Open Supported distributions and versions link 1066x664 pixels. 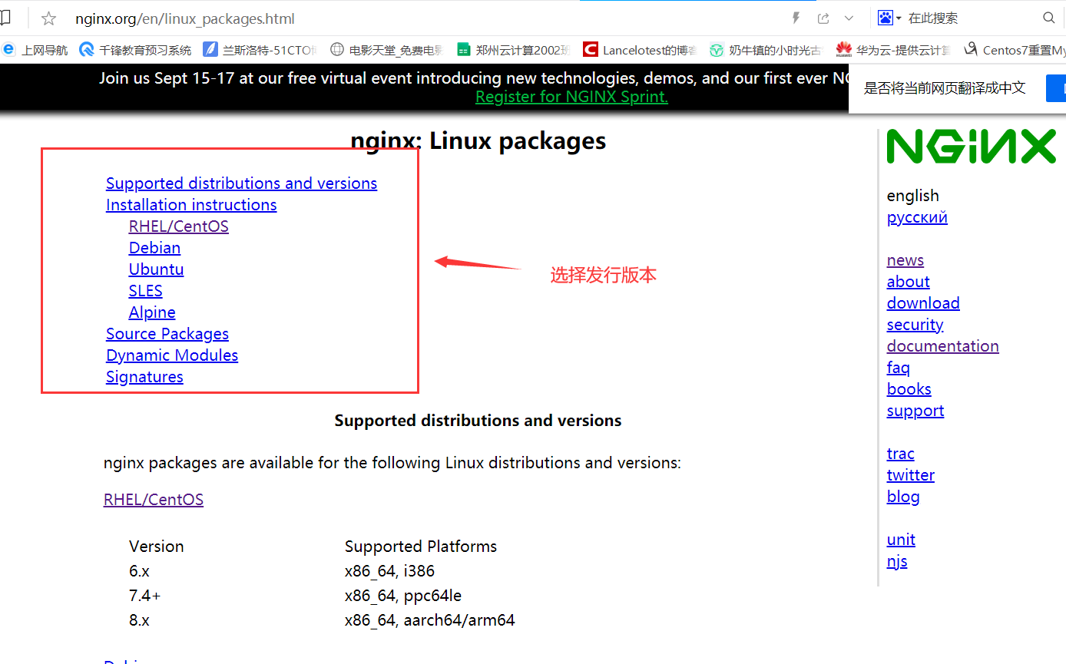pyautogui.click(x=241, y=183)
